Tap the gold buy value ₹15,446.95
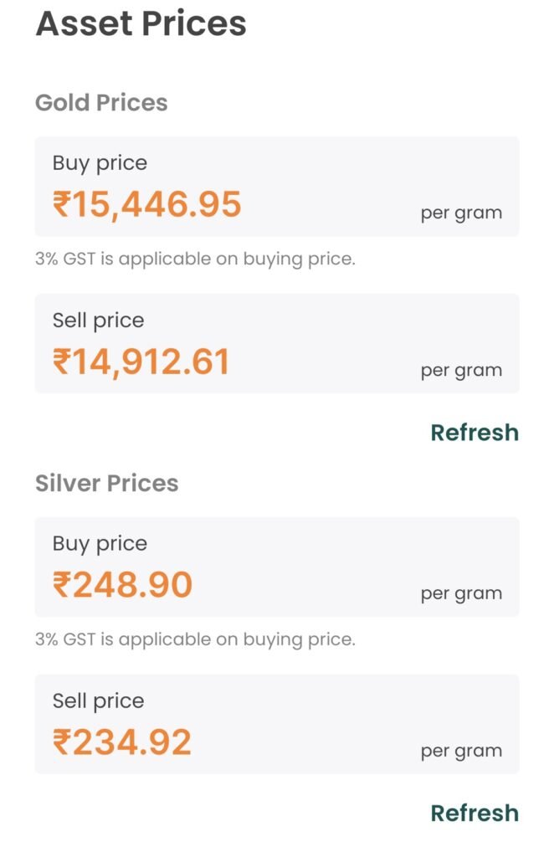This screenshot has width=554, height=857. pos(147,204)
